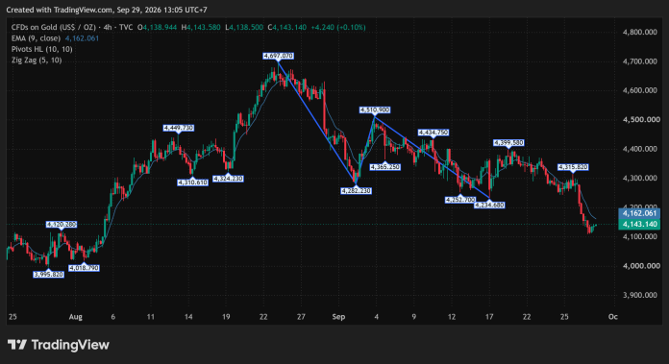Click the pivot low label 3,995.820
Viewport: 669px width, 364px height.
pos(49,275)
